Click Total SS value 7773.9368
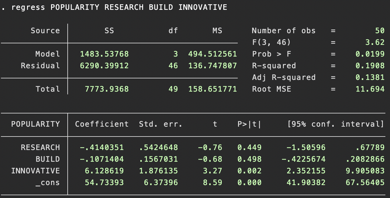 (107, 89)
